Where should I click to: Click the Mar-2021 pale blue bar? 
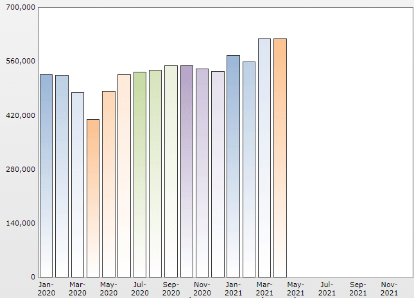pos(264,158)
